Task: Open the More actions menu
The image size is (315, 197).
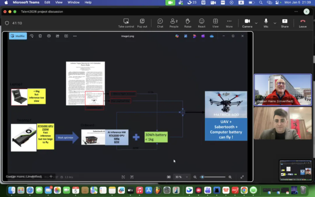Action: click(229, 23)
